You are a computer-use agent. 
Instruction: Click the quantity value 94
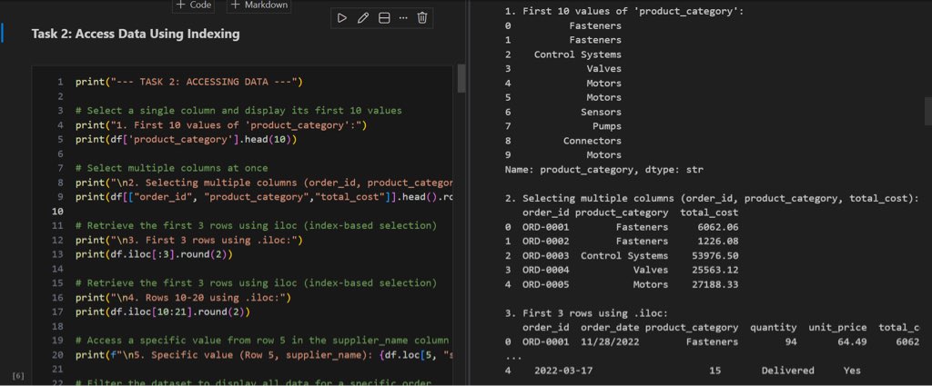(791, 342)
